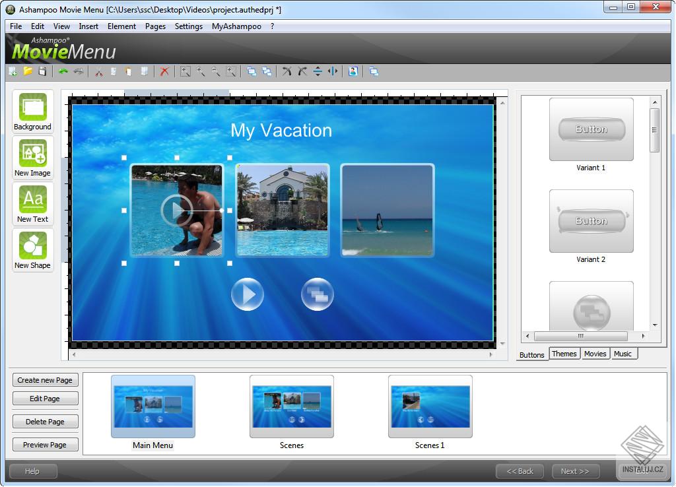Open the Pages menu
The image size is (676, 487).
click(x=155, y=26)
